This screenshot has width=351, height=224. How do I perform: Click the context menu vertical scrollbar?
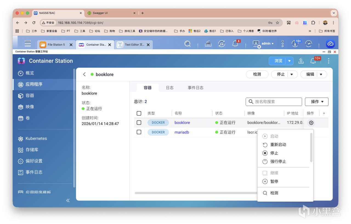[311, 147]
